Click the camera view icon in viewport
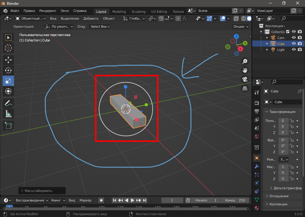 click(245, 80)
